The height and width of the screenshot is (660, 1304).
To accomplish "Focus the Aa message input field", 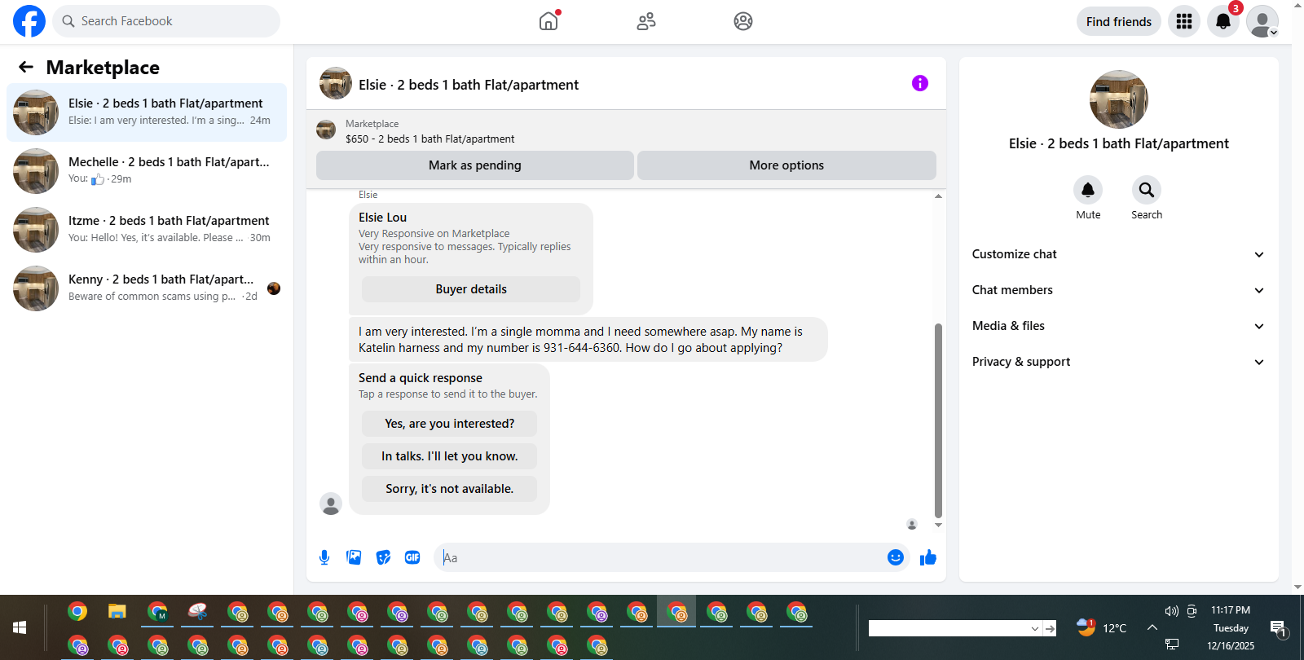I will point(660,557).
